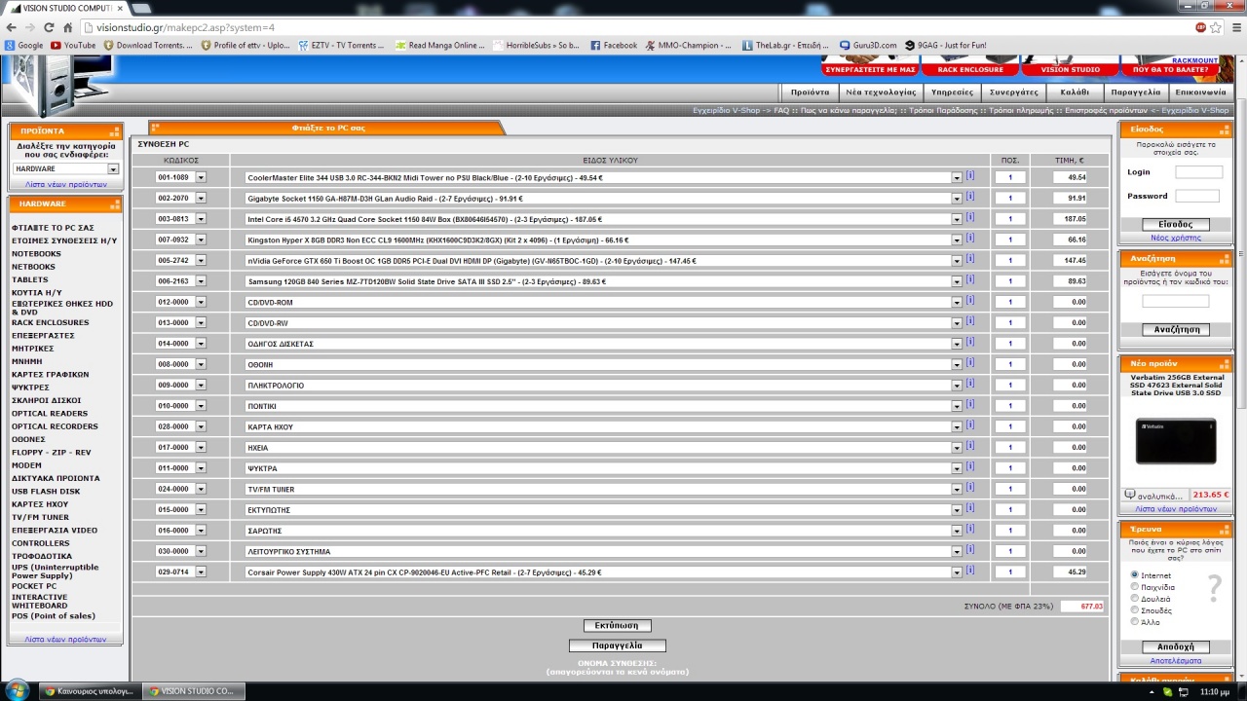Open ΚΑΡΤΕΣ ΓΡΑΦΙΚΩΝ sidebar category

[50, 374]
